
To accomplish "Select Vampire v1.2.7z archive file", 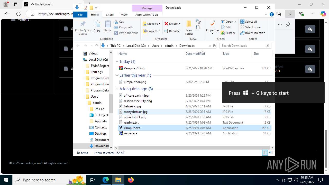I will coord(194,68).
